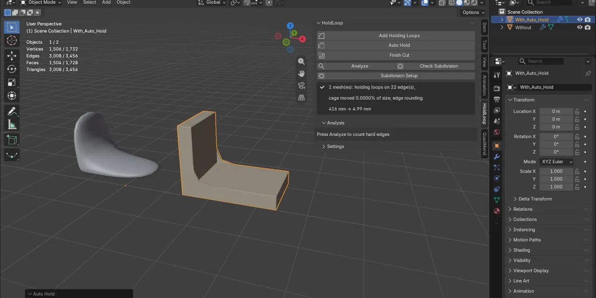Select the Add Cube tool
Screen dimensions: 596x298
(12, 140)
